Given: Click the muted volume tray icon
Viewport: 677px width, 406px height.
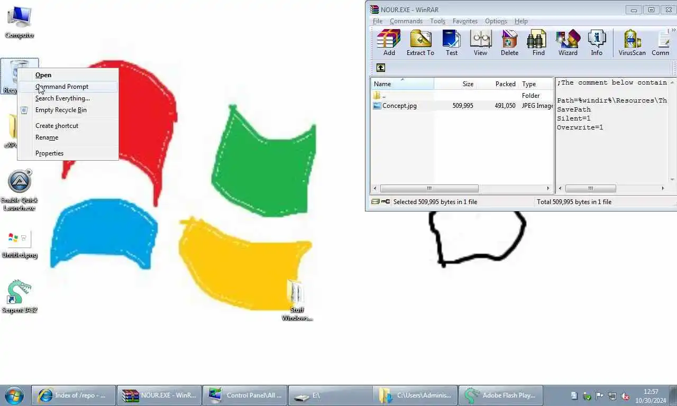Looking at the screenshot, I should (625, 396).
